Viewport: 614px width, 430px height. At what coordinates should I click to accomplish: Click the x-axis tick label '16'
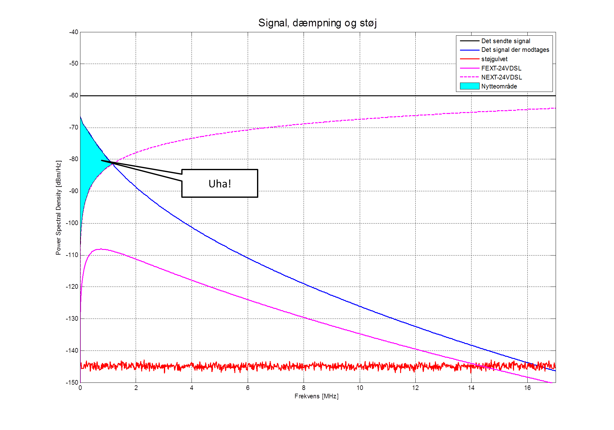(527, 388)
